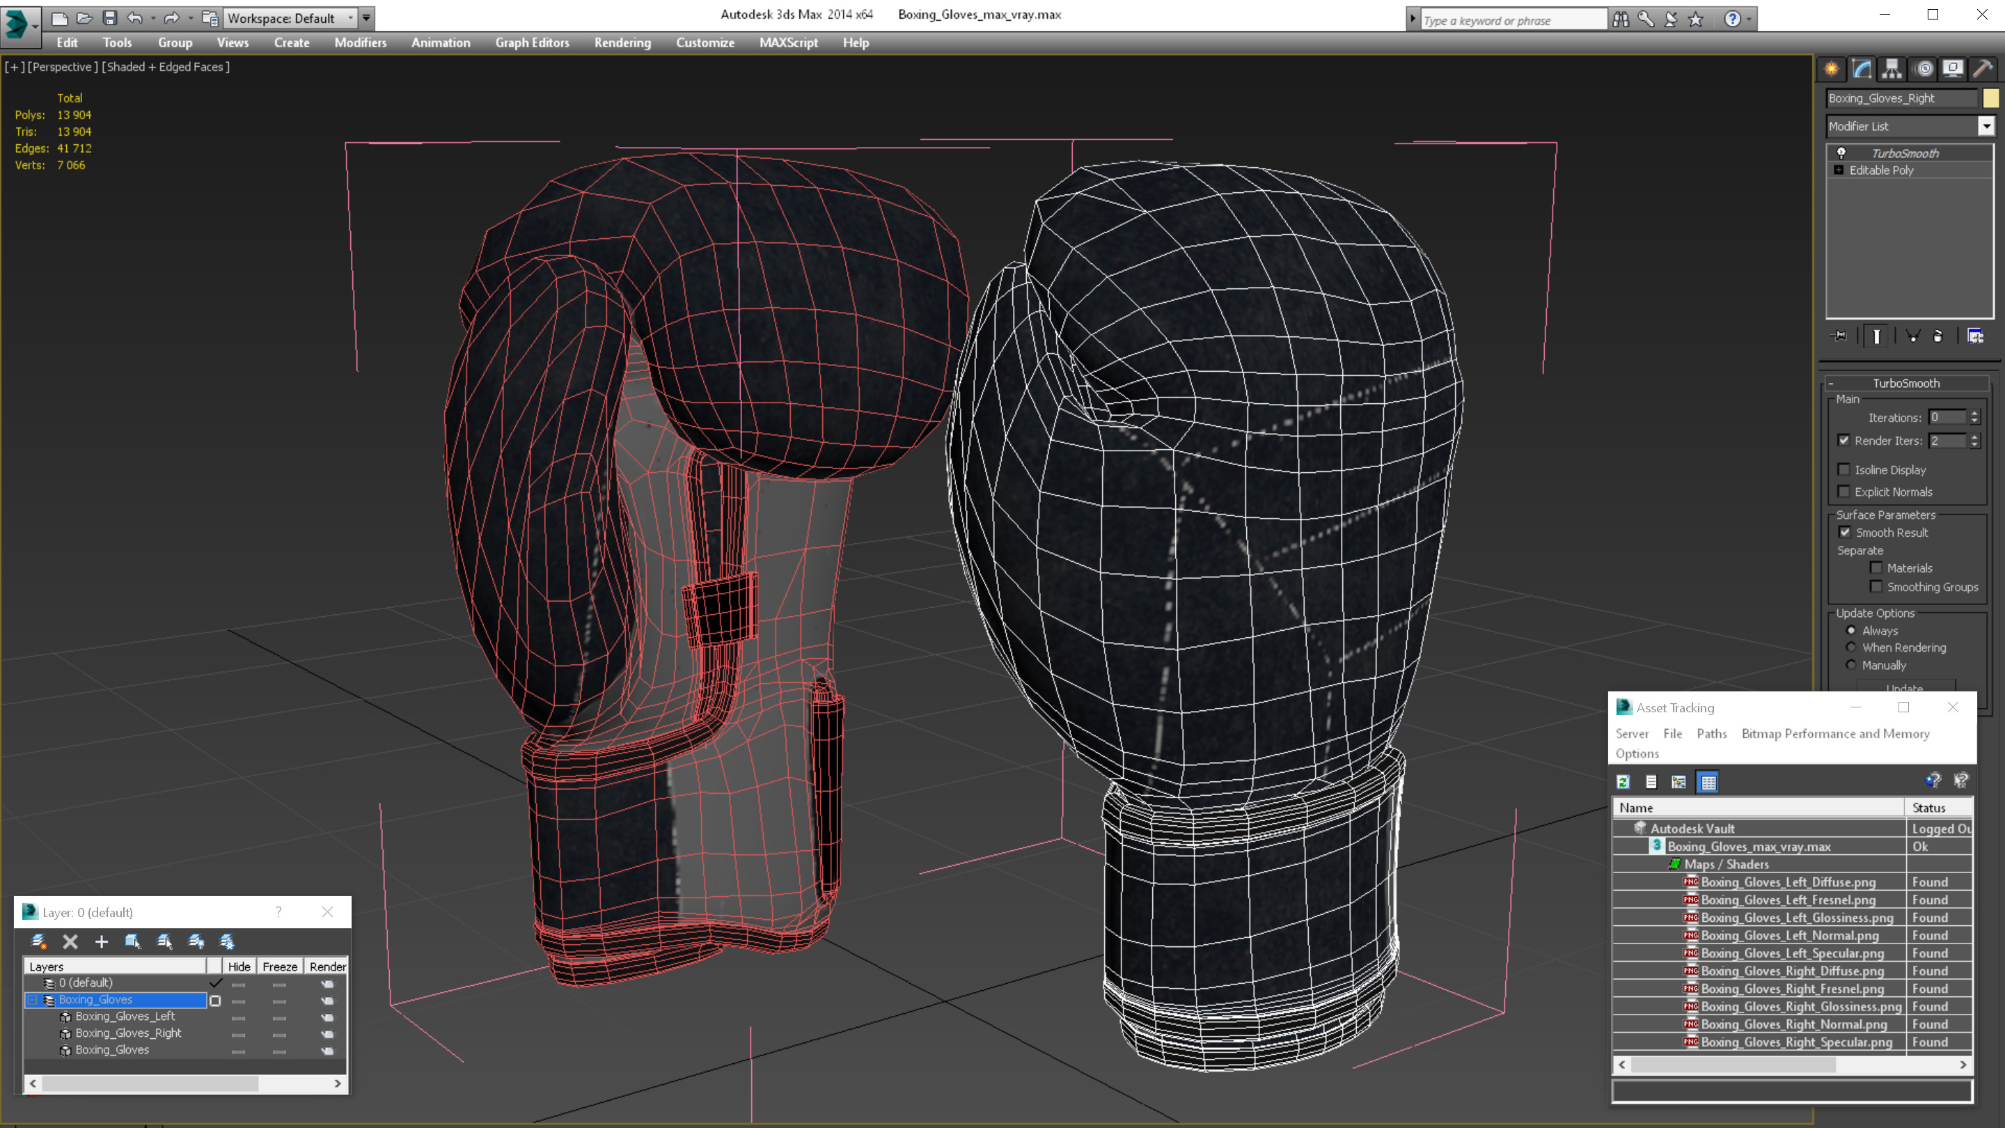Viewport: 2005px width, 1128px height.
Task: Enable the Isoline Display checkbox
Action: 1843,469
